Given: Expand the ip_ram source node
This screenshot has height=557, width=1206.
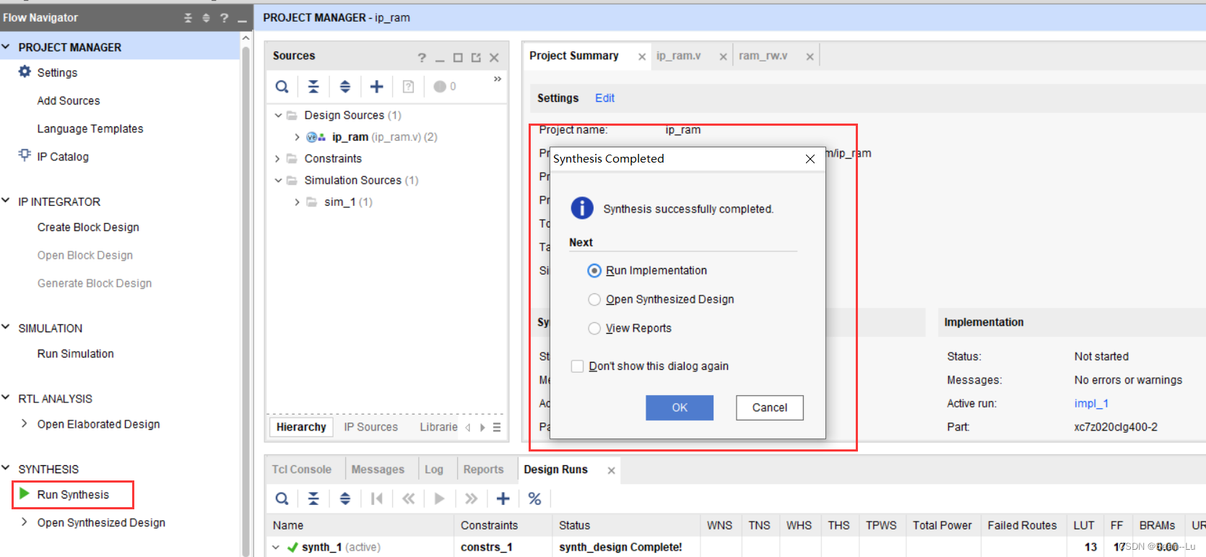Looking at the screenshot, I should click(297, 137).
